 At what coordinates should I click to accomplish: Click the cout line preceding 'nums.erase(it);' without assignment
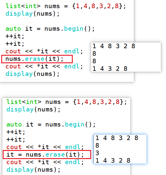pyautogui.click(x=44, y=51)
